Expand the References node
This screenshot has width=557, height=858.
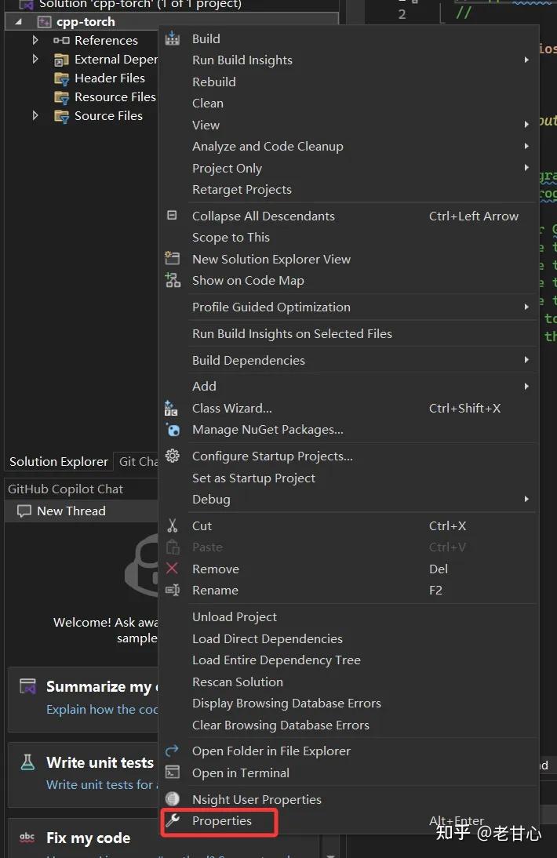(x=35, y=40)
